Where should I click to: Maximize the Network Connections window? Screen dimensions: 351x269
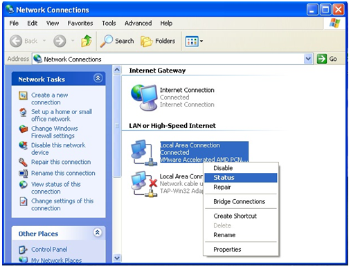pos(325,10)
